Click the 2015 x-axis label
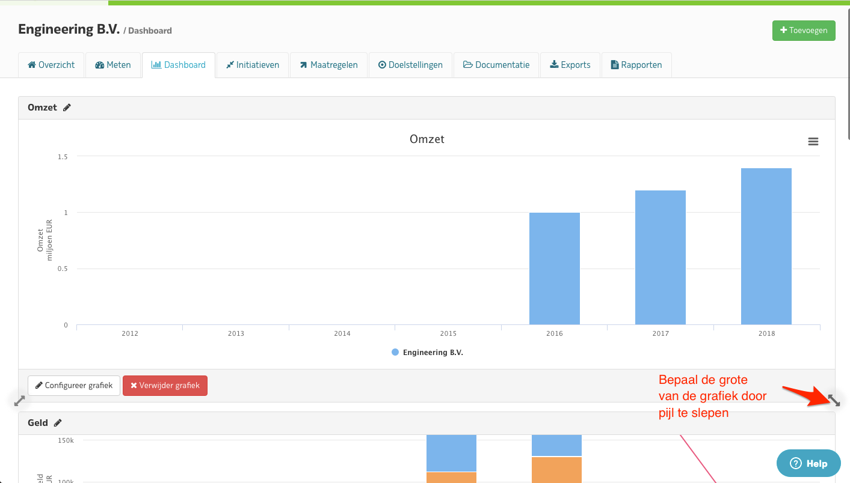 [x=448, y=333]
